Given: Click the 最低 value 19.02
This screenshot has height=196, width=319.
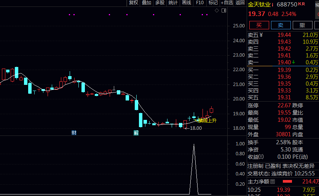Looking at the screenshot, I should 284,120.
